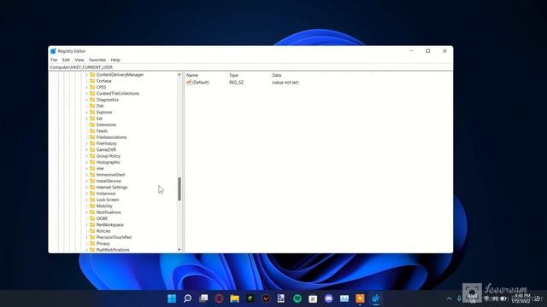
Task: Open File Explorer from the taskbar
Action: (x=234, y=298)
